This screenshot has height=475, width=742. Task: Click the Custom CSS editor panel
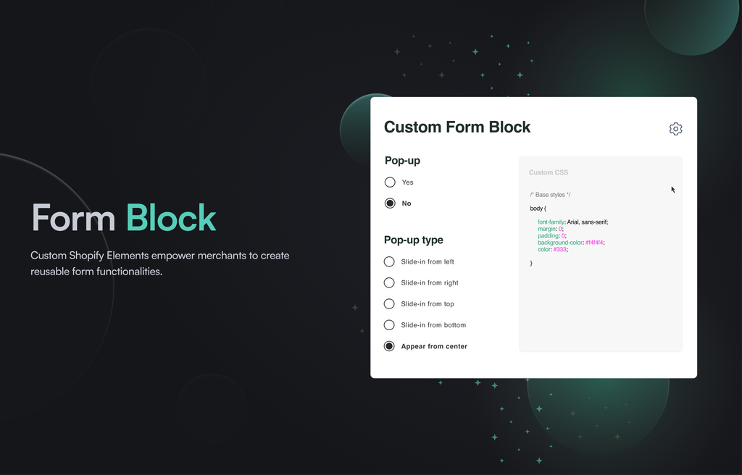pos(600,290)
